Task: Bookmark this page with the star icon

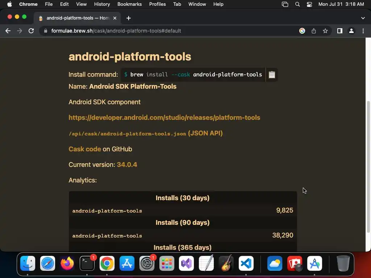Action: (x=325, y=31)
